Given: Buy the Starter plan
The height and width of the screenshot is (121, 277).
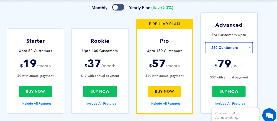Looking at the screenshot, I should (35, 91).
